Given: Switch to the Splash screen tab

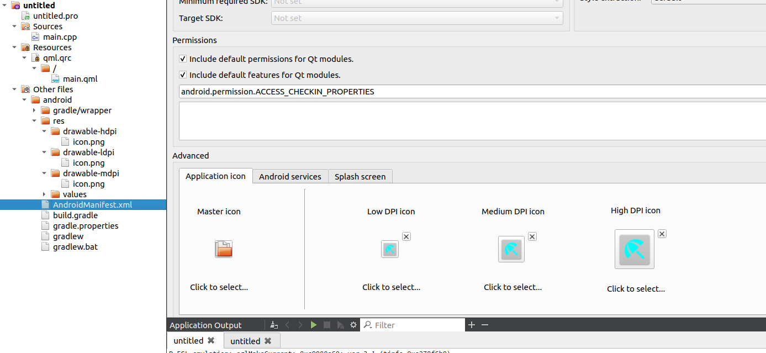Looking at the screenshot, I should [360, 176].
